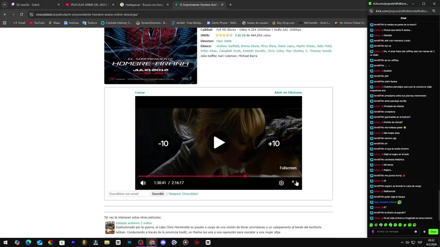Reload the cinecalidad page

[x=21, y=14]
